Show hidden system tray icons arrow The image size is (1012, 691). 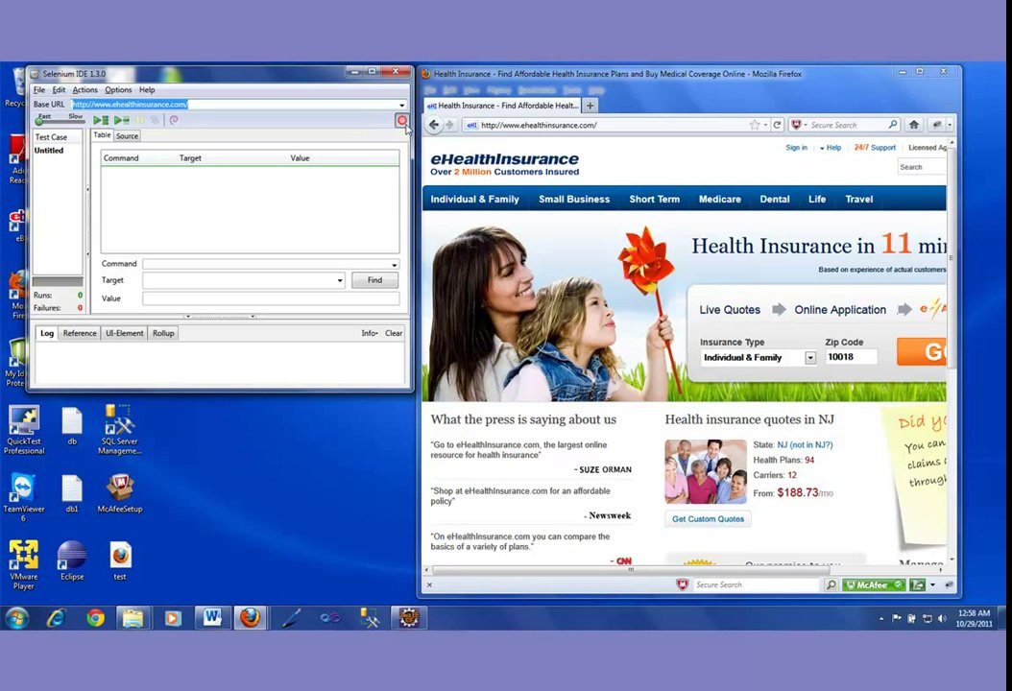pyautogui.click(x=881, y=618)
